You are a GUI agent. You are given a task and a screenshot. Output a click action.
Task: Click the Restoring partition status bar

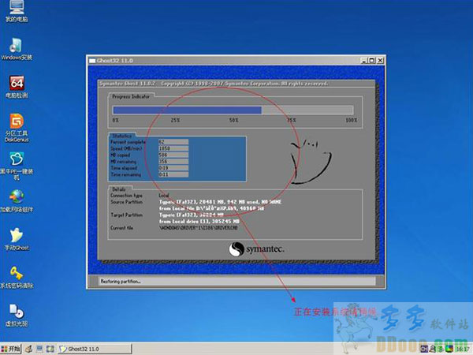click(x=236, y=282)
